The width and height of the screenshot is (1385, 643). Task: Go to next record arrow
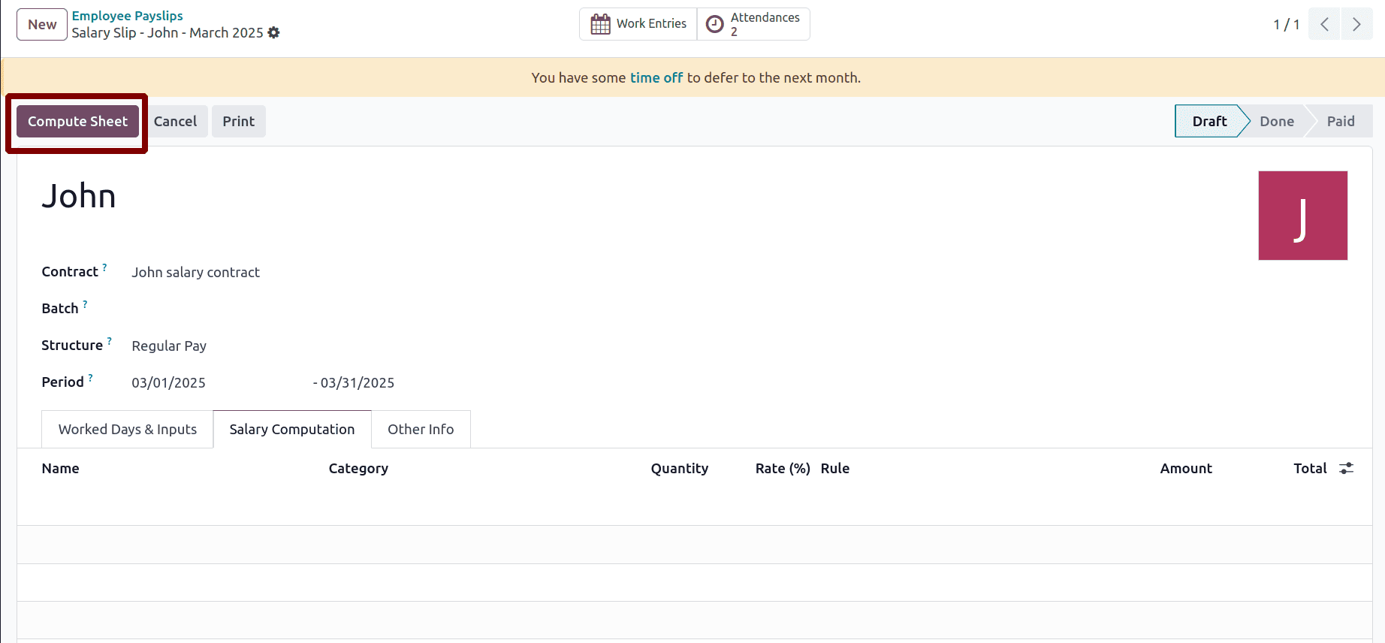pyautogui.click(x=1356, y=24)
